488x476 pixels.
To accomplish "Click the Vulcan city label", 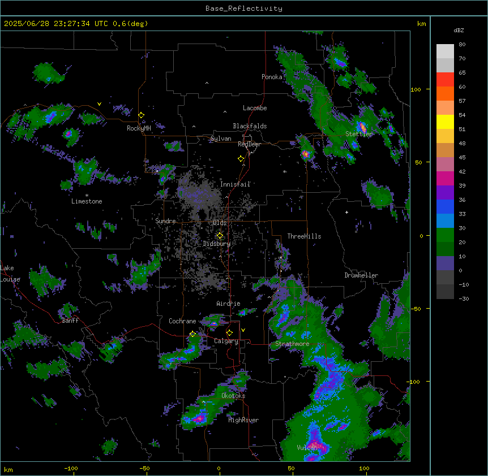I will click(307, 447).
